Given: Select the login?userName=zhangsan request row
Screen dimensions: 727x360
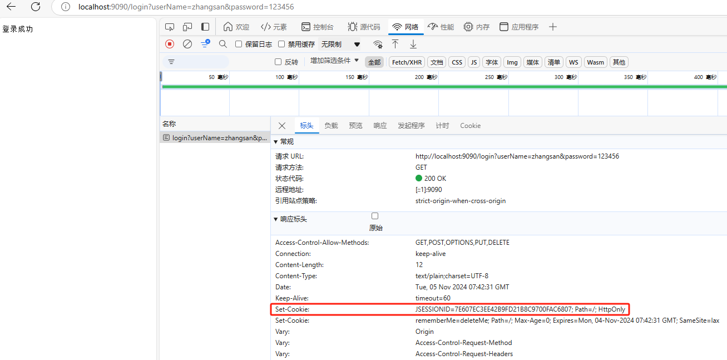Looking at the screenshot, I should [215, 137].
